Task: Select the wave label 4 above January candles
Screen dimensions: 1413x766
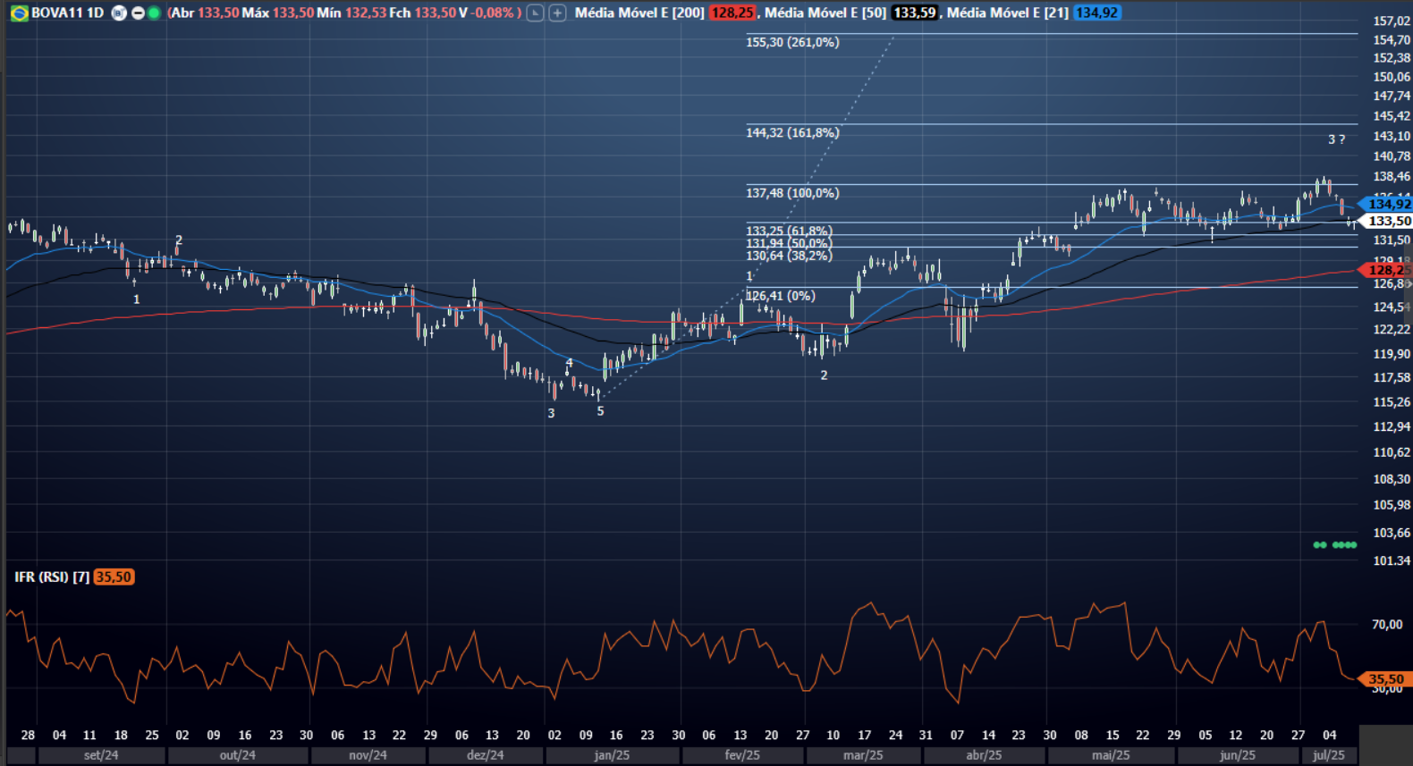Action: click(x=570, y=363)
